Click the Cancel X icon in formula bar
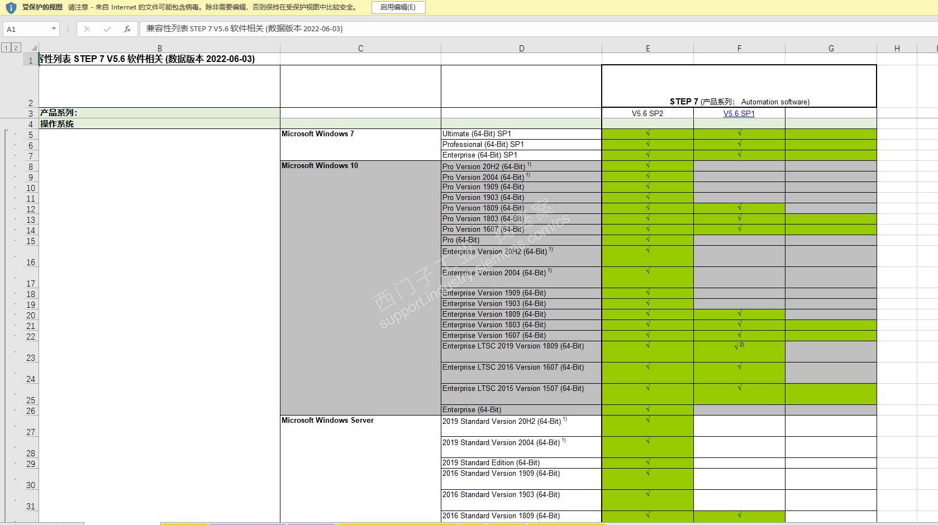Image resolution: width=938 pixels, height=525 pixels. pyautogui.click(x=87, y=29)
